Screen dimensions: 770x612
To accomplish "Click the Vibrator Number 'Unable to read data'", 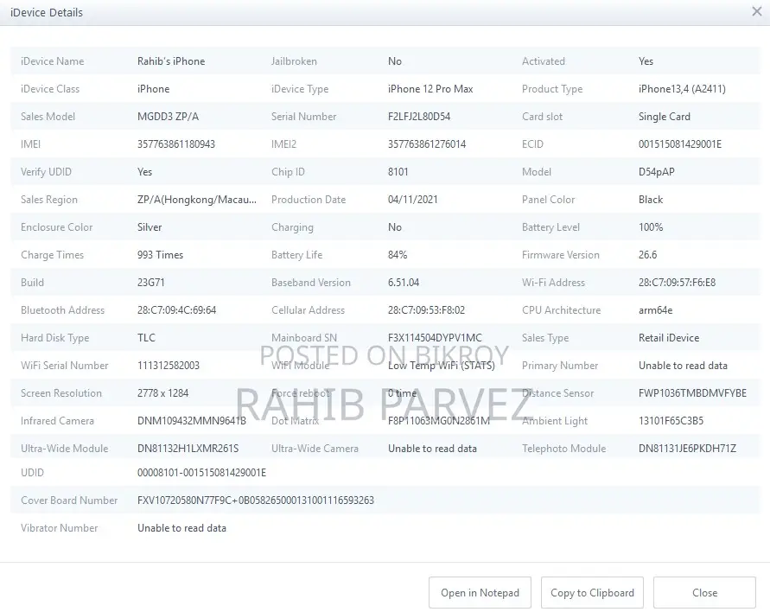I will pyautogui.click(x=181, y=528).
